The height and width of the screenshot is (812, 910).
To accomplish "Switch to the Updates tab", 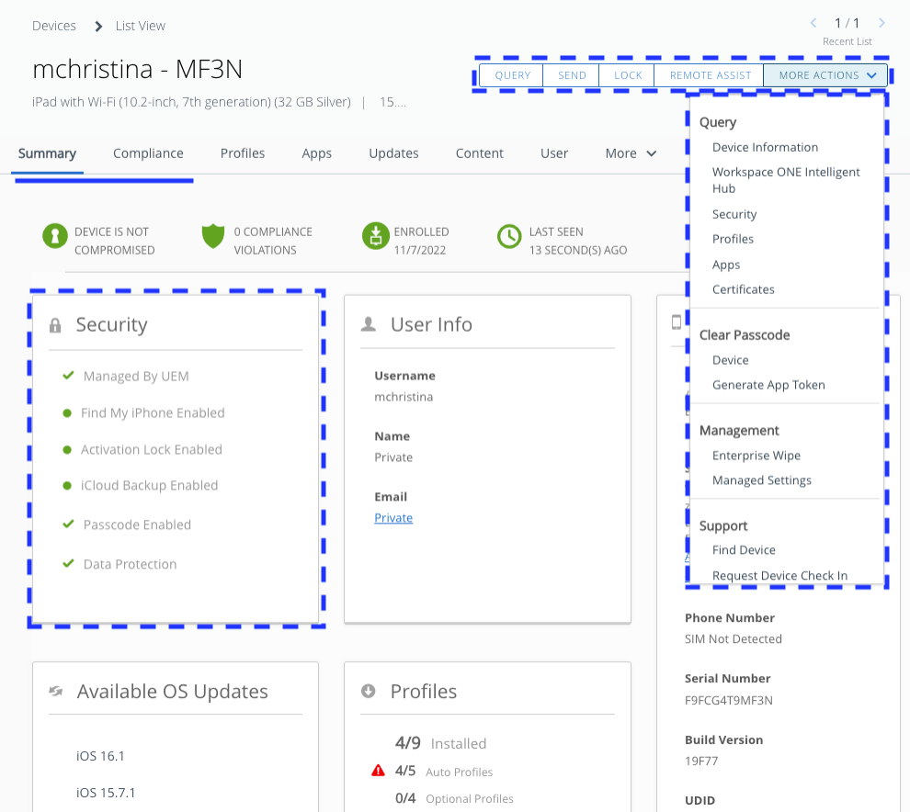I will [x=393, y=153].
